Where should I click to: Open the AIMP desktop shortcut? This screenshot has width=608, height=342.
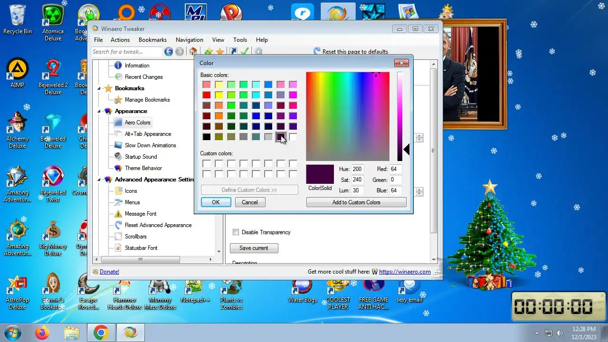tap(18, 74)
